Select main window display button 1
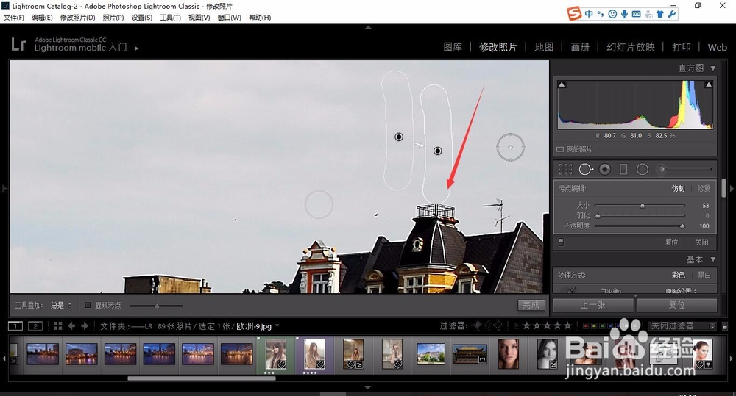736x396 pixels. (x=15, y=325)
